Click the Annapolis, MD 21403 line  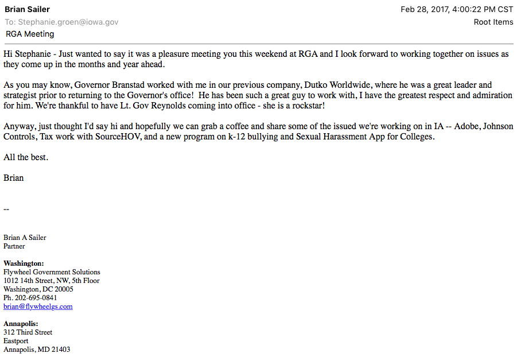click(x=37, y=350)
